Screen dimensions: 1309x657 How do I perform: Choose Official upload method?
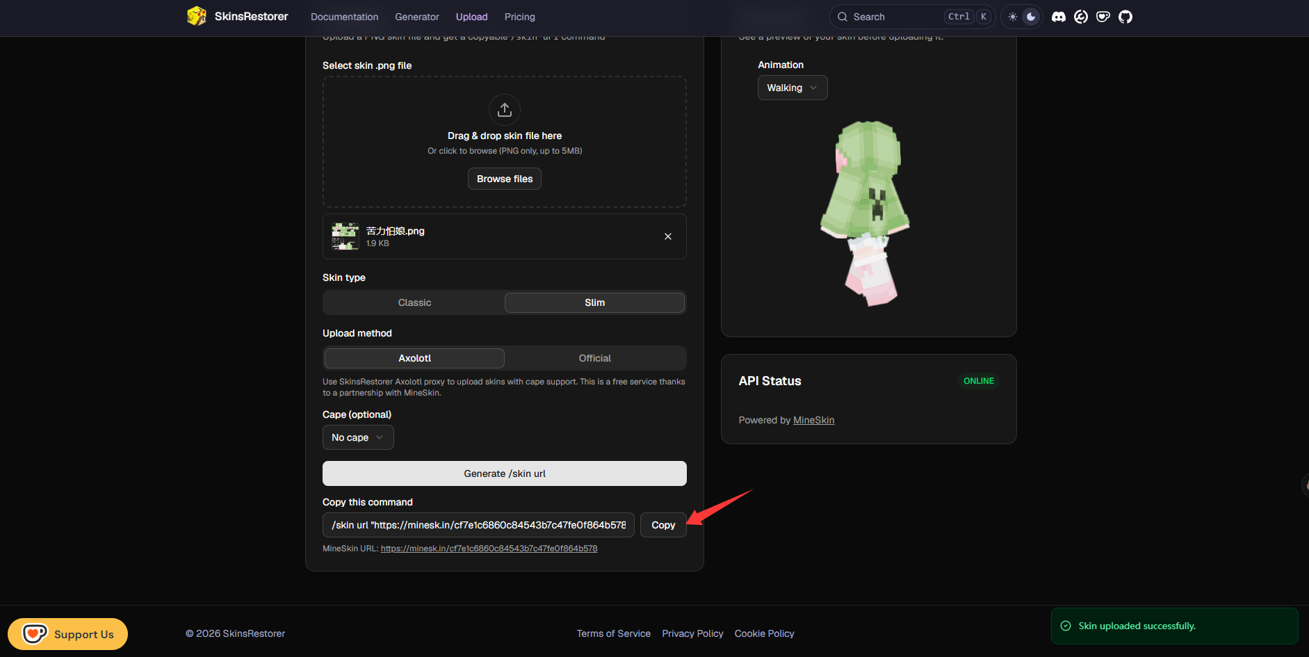(594, 358)
